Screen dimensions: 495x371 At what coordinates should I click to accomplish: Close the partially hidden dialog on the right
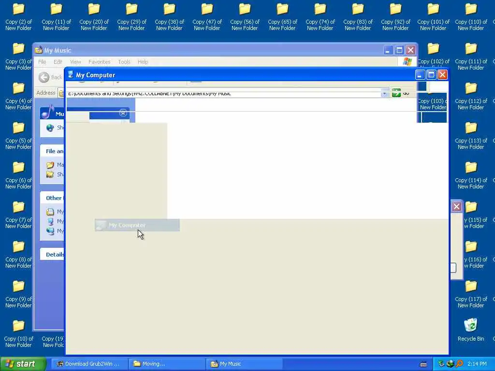pyautogui.click(x=456, y=207)
